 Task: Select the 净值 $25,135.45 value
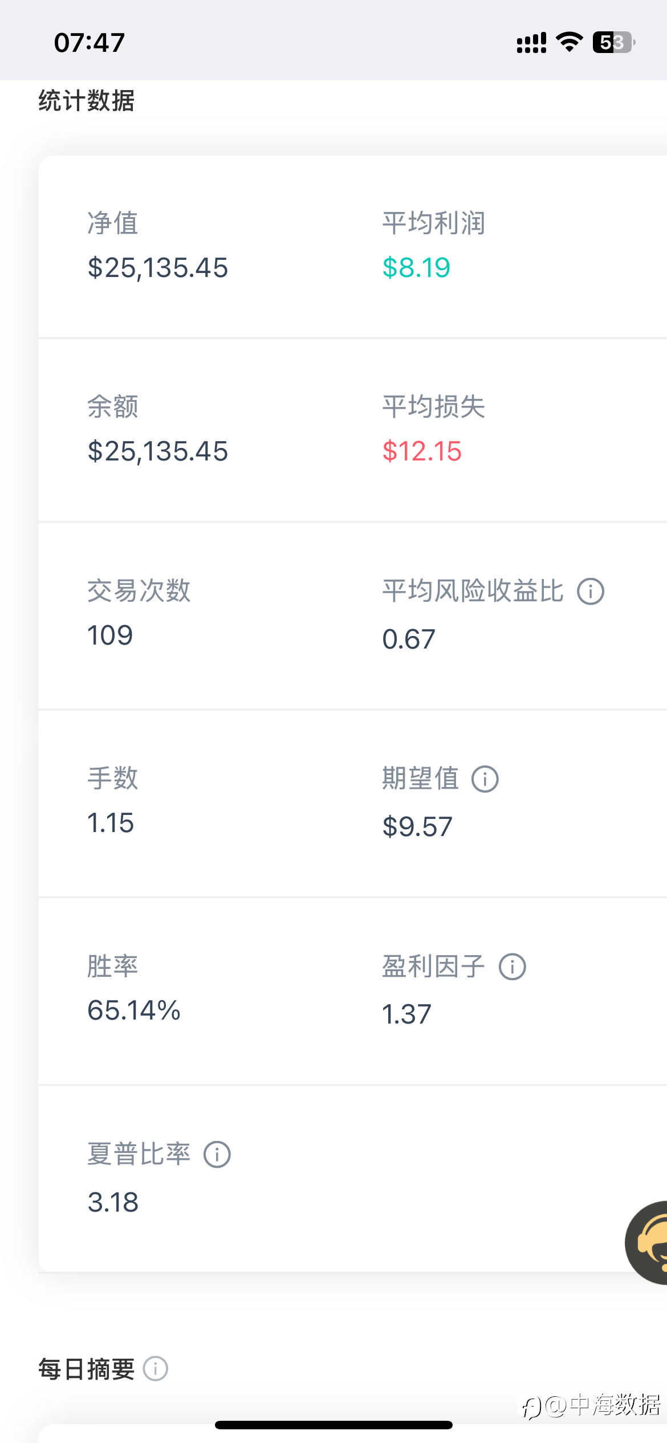158,268
